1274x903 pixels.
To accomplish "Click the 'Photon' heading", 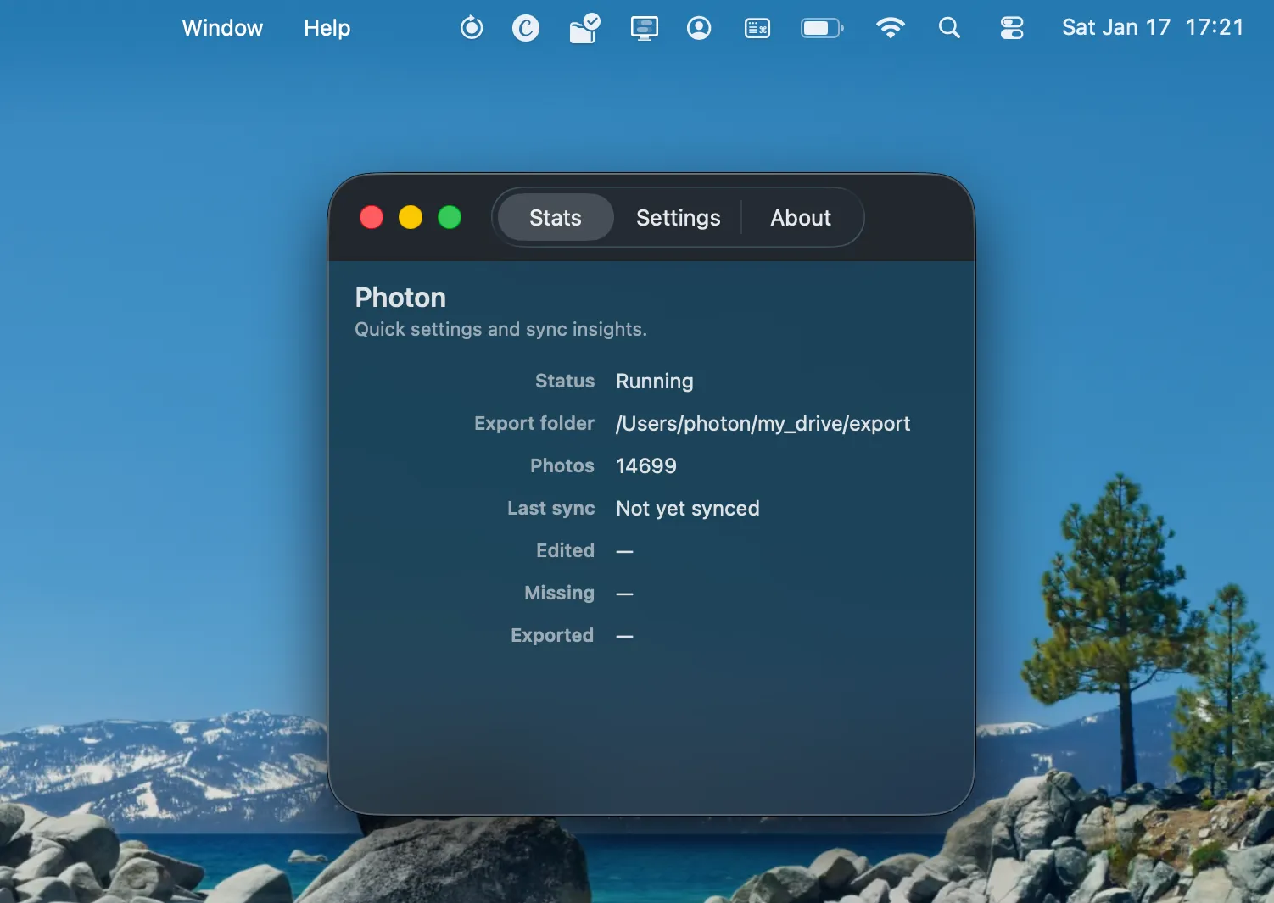I will click(x=400, y=298).
